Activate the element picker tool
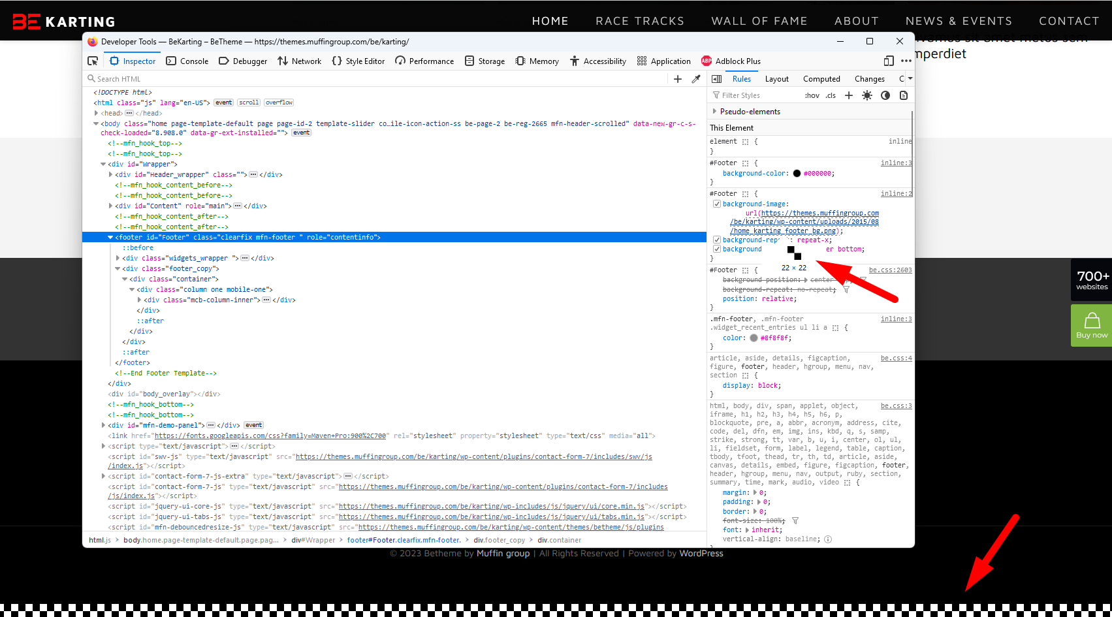Viewport: 1112px width, 617px height. [93, 61]
